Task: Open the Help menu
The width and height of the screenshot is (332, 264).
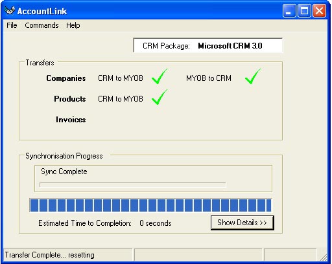Action: pyautogui.click(x=73, y=25)
